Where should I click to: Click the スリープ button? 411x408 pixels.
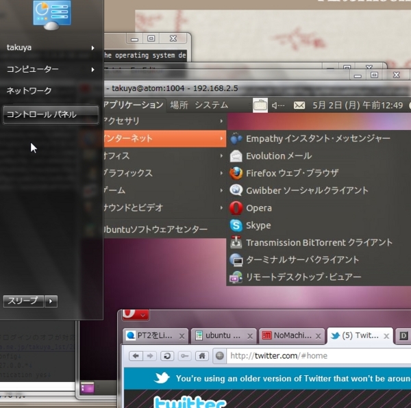(x=23, y=301)
